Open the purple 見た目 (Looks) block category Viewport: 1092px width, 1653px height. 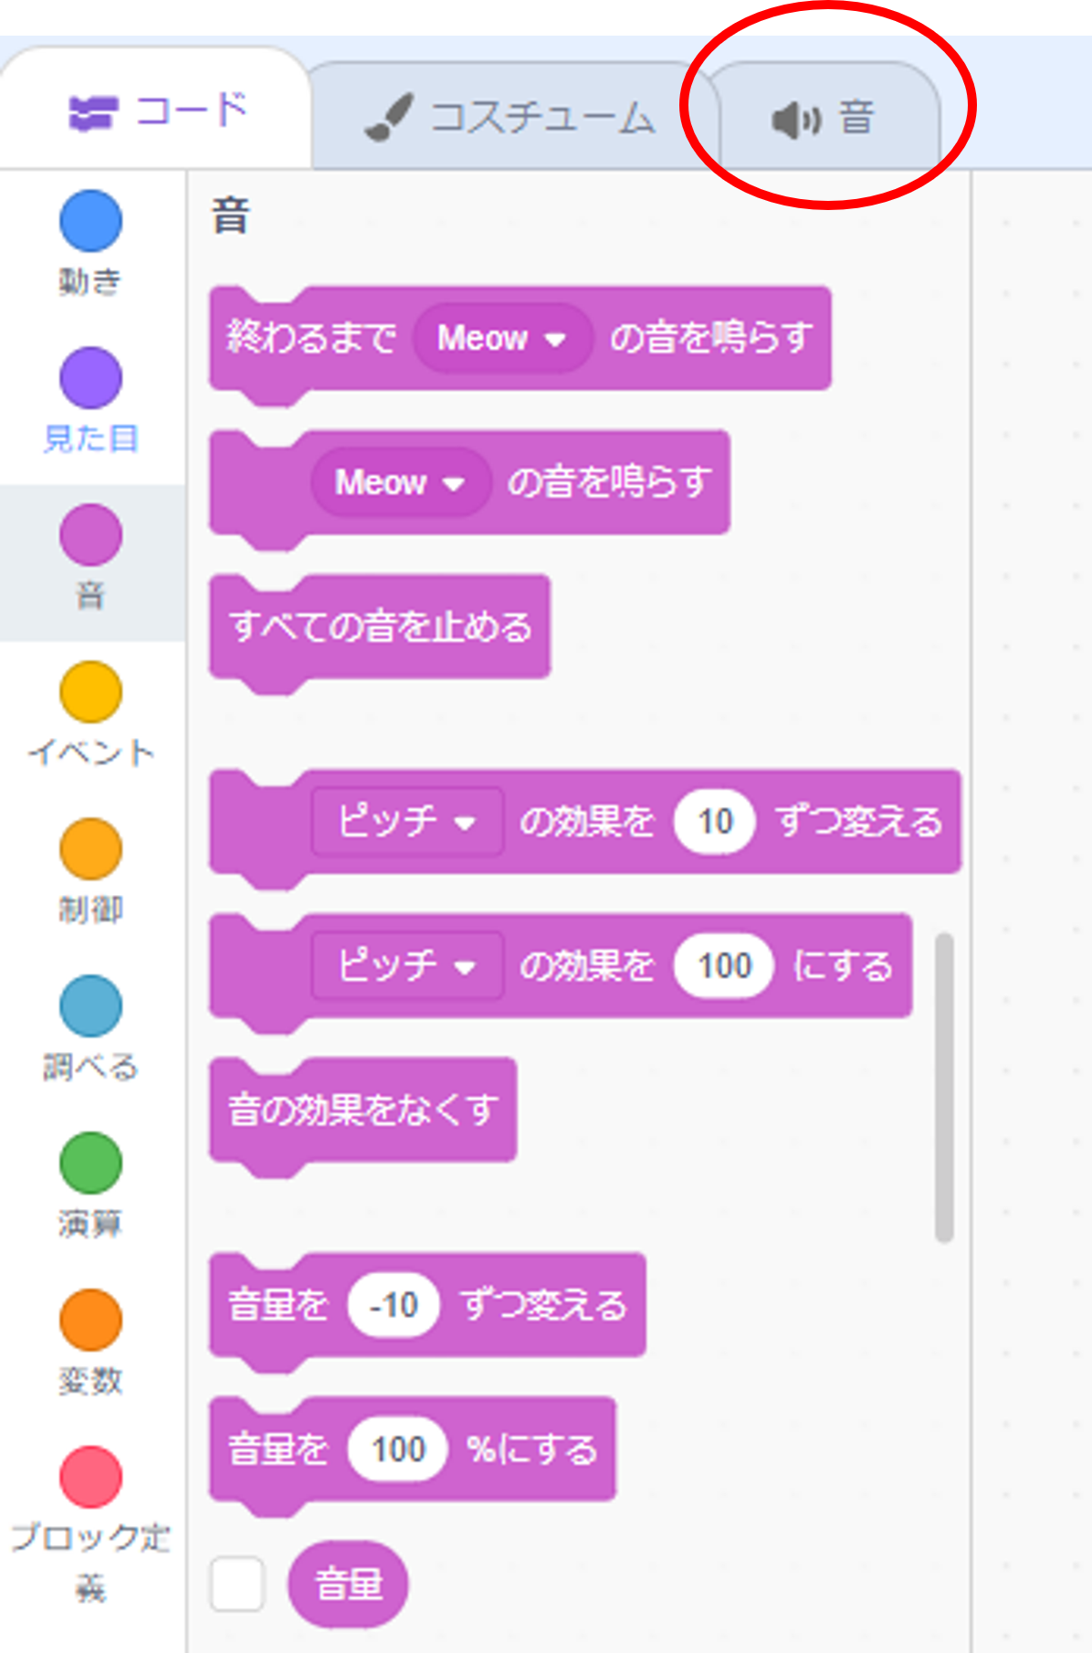point(90,378)
